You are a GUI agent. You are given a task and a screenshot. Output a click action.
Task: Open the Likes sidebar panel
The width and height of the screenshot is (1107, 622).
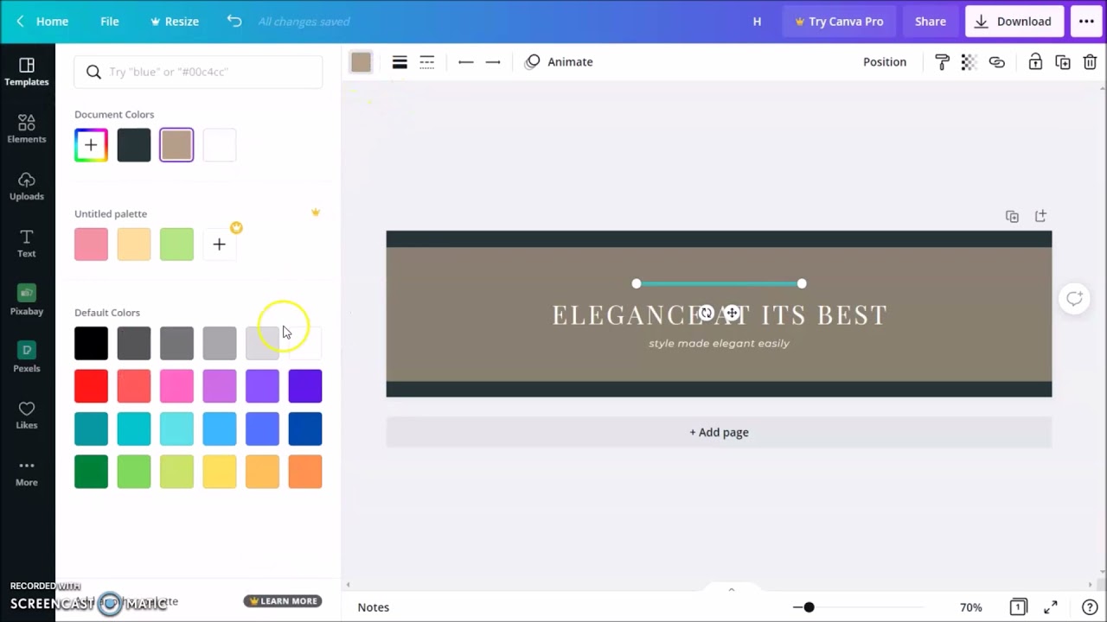coord(27,415)
